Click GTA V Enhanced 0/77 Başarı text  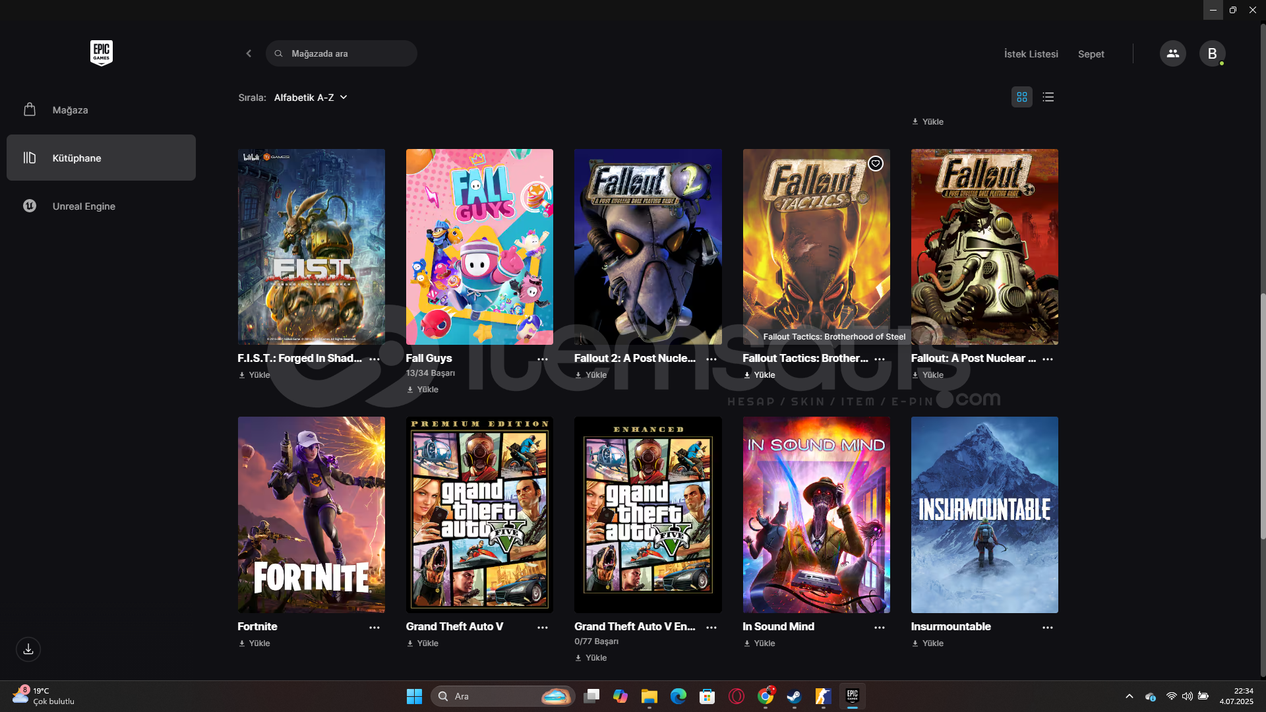(596, 641)
